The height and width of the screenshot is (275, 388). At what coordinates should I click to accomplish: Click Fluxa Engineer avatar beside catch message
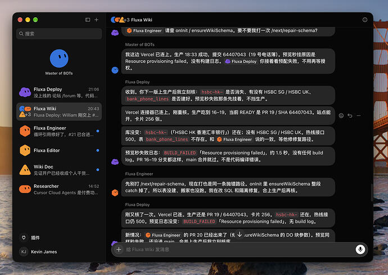tap(115, 192)
